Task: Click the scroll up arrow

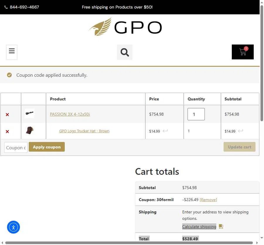Action: click(x=262, y=3)
